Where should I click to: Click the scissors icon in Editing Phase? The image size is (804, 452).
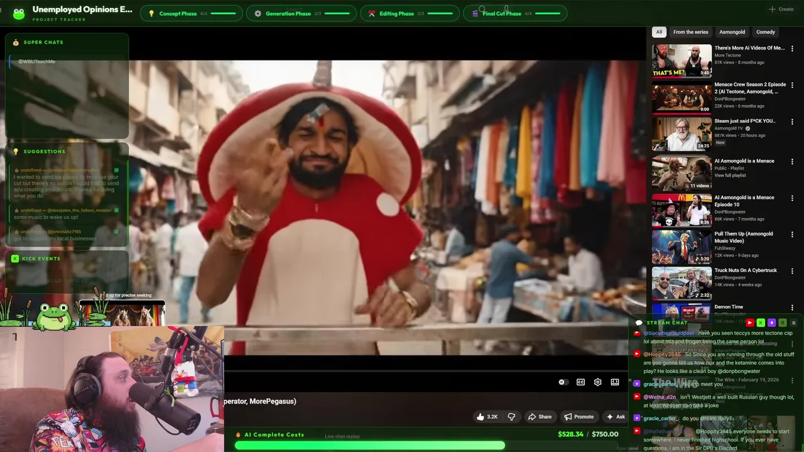click(372, 13)
